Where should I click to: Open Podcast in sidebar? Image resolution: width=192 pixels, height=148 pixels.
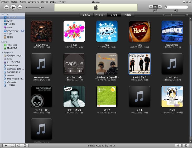[13, 27]
